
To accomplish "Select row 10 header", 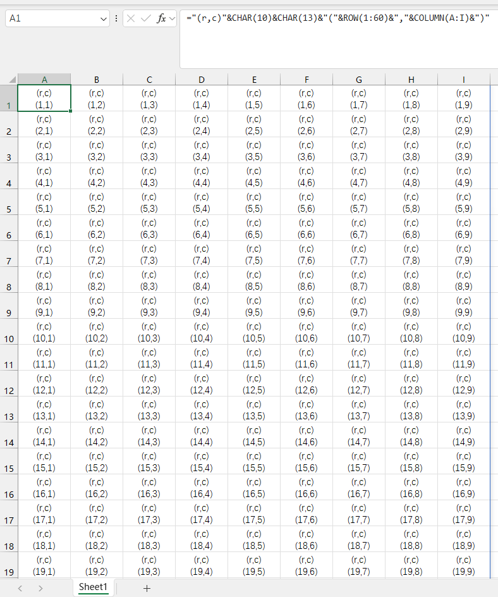I will click(9, 338).
